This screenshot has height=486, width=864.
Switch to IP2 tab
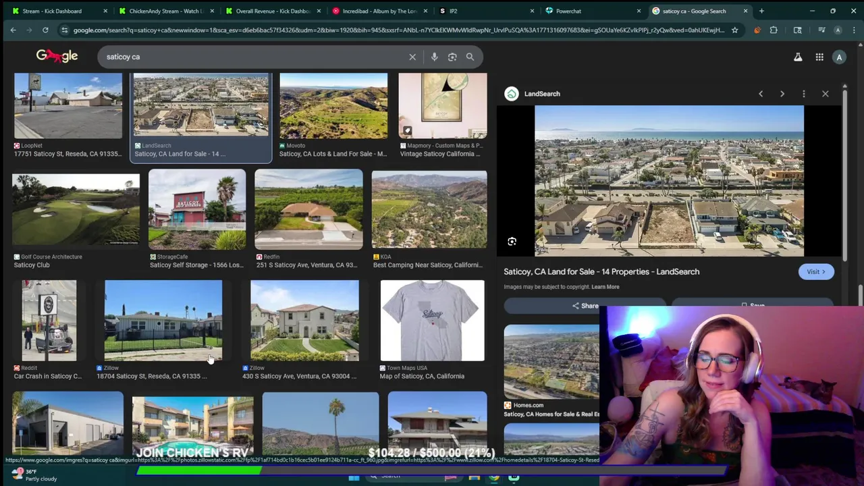tap(485, 11)
